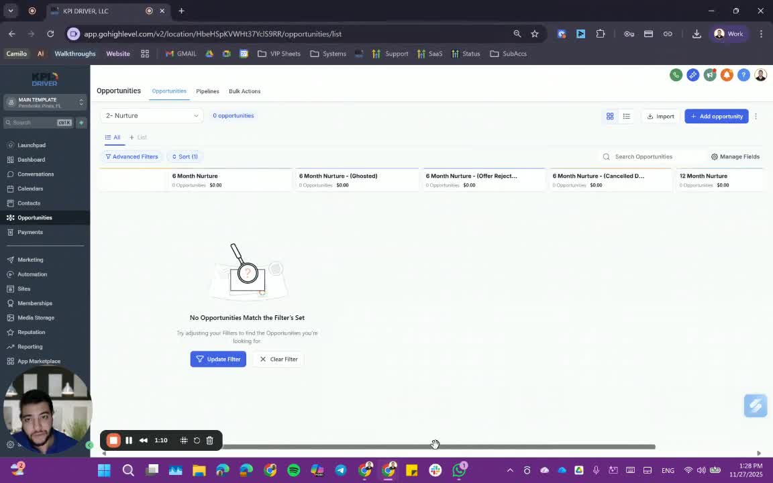Expand the 2- Nurture pipeline dropdown
Screen dimensions: 773x483
pos(152,116)
